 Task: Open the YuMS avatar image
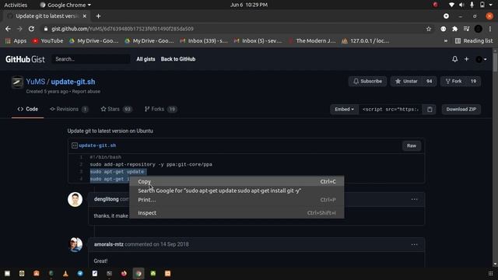(17, 82)
